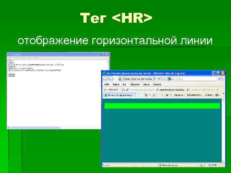Open search provider options dropdown arrow
The width and height of the screenshot is (231, 173).
[223, 79]
